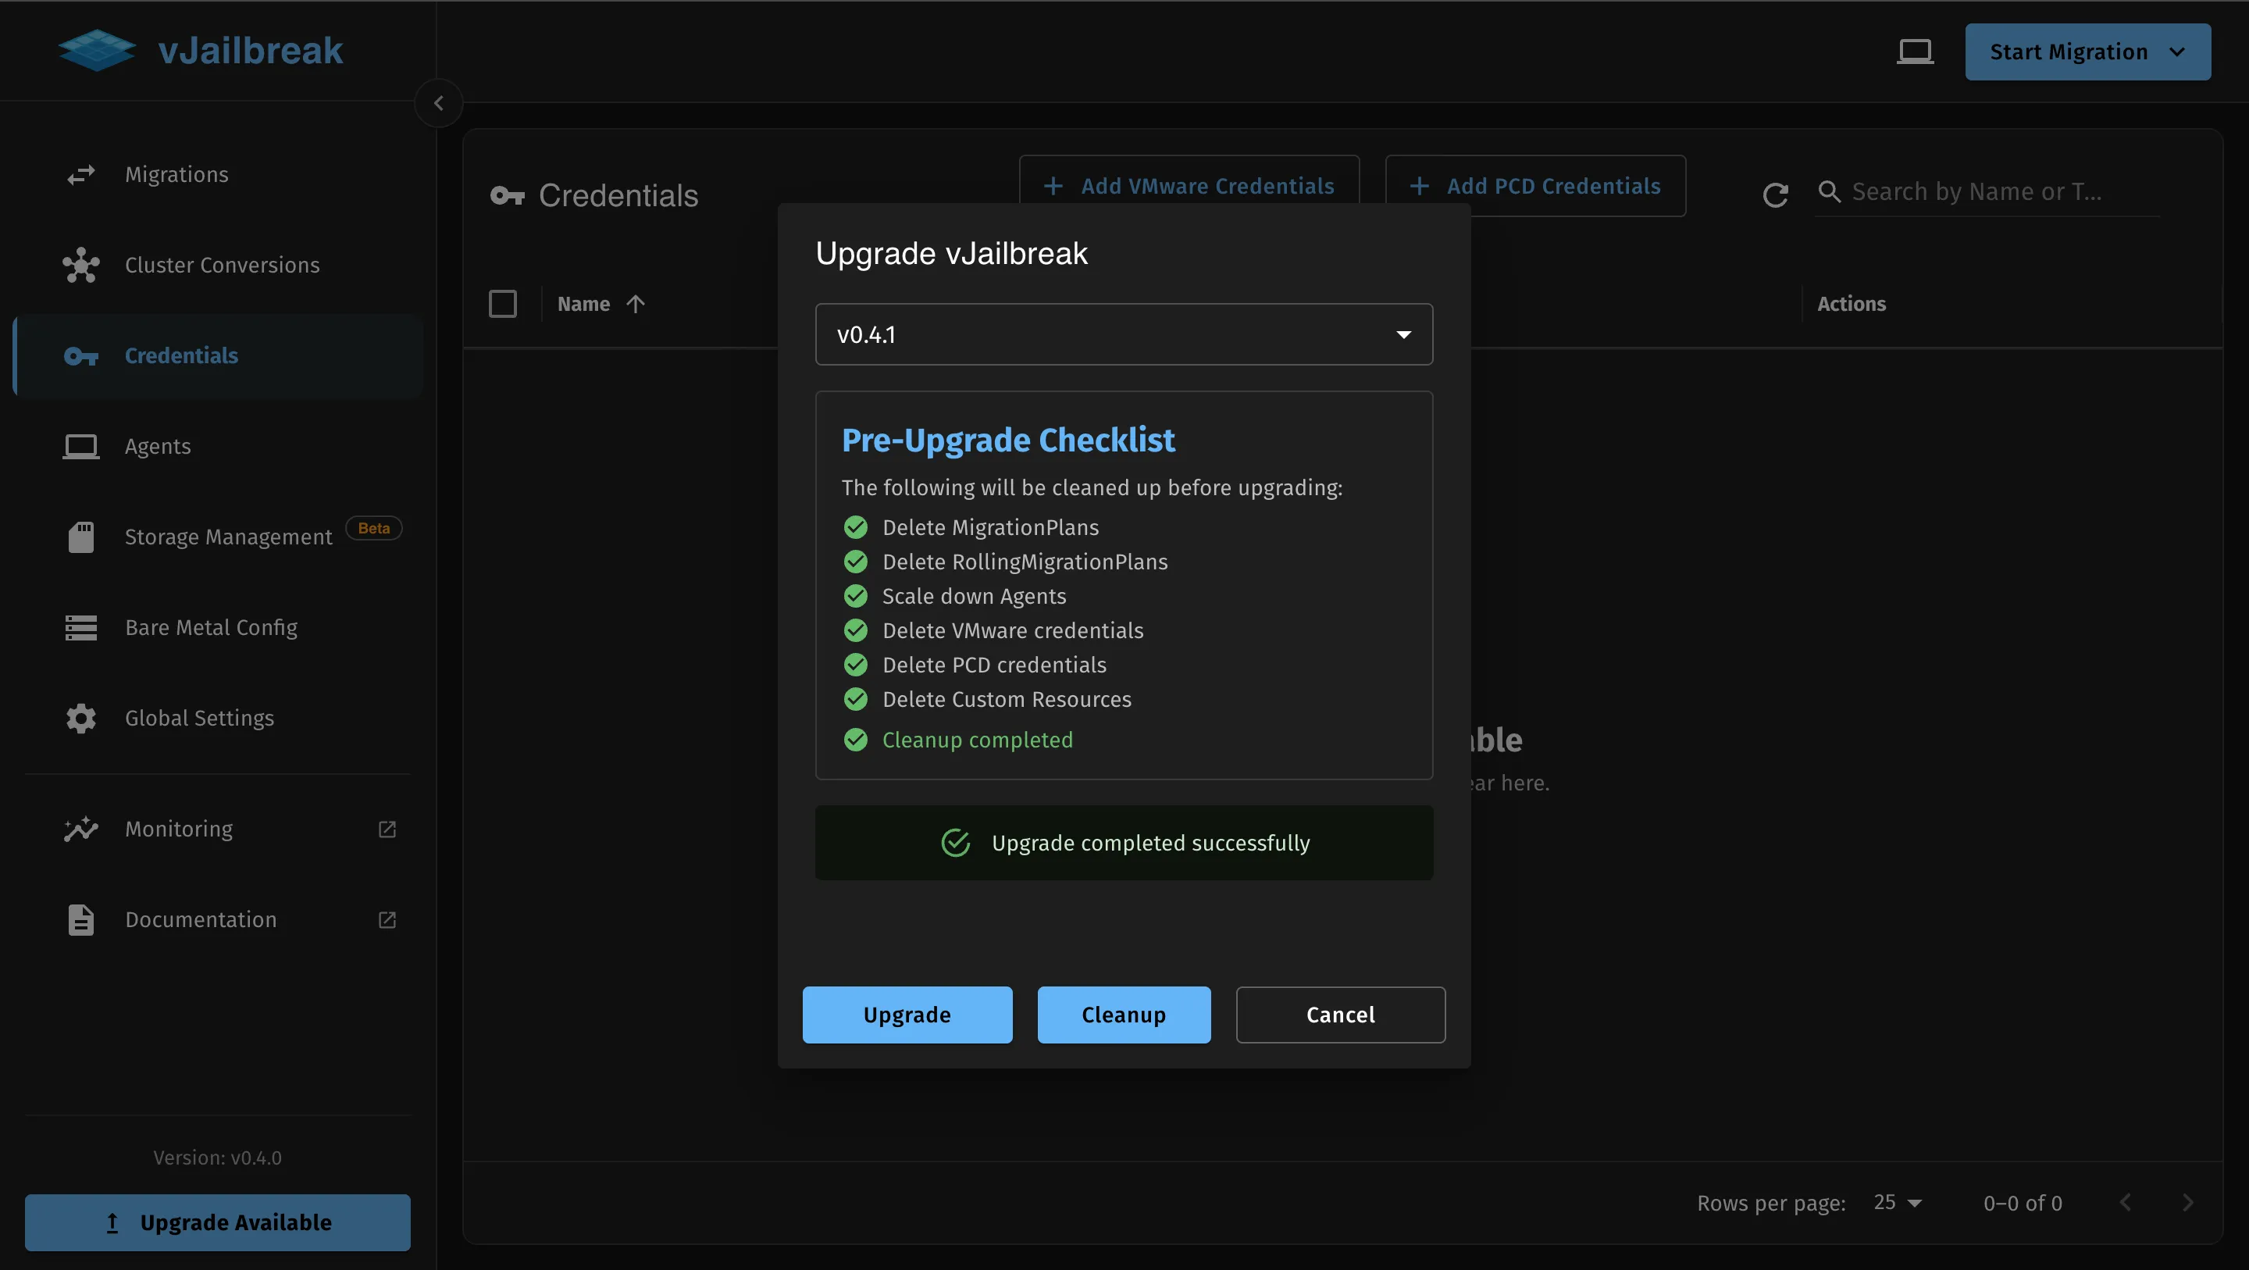This screenshot has width=2249, height=1270.
Task: Open Monitoring external link icon
Action: pyautogui.click(x=387, y=829)
